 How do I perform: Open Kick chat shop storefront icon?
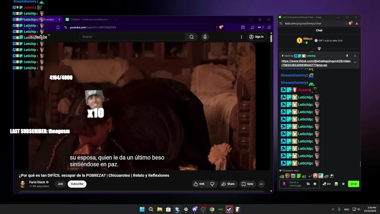click(336, 184)
